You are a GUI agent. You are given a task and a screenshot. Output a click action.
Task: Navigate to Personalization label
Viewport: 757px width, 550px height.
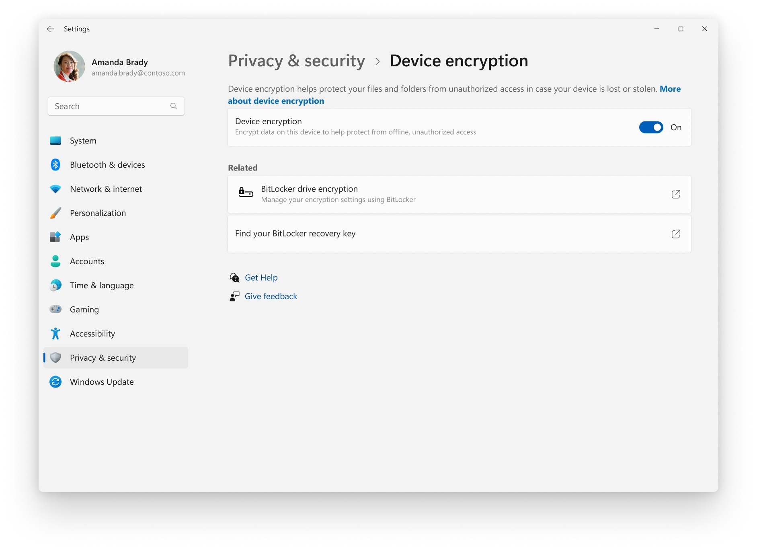point(98,213)
